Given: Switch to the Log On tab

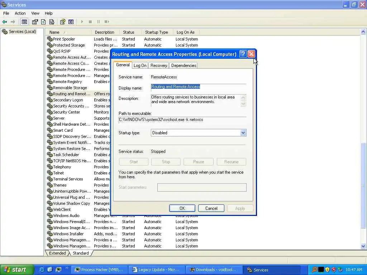Looking at the screenshot, I should 140,66.
